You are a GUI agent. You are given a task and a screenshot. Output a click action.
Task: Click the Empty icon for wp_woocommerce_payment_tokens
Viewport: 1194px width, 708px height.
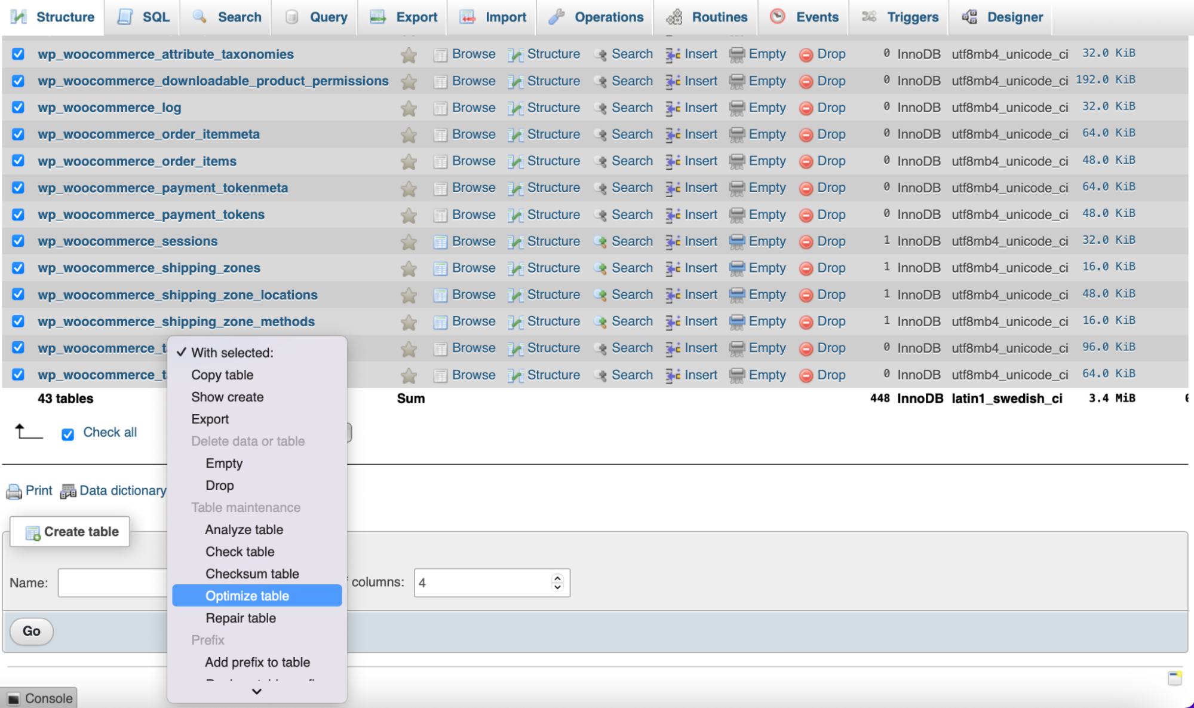tap(736, 214)
